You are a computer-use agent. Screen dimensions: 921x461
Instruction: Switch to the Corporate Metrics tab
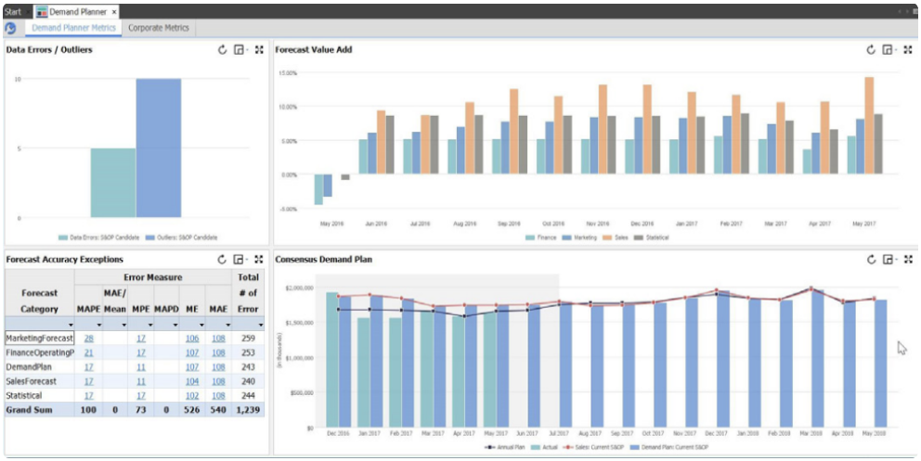158,28
